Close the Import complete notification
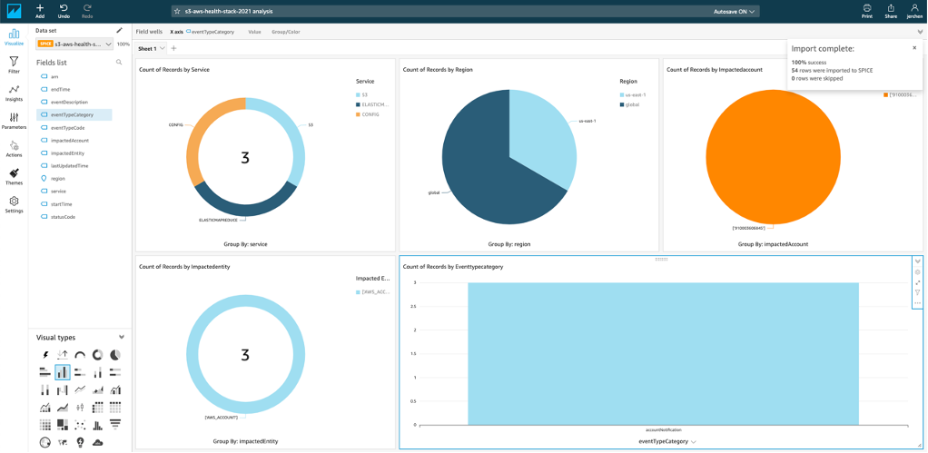 914,48
